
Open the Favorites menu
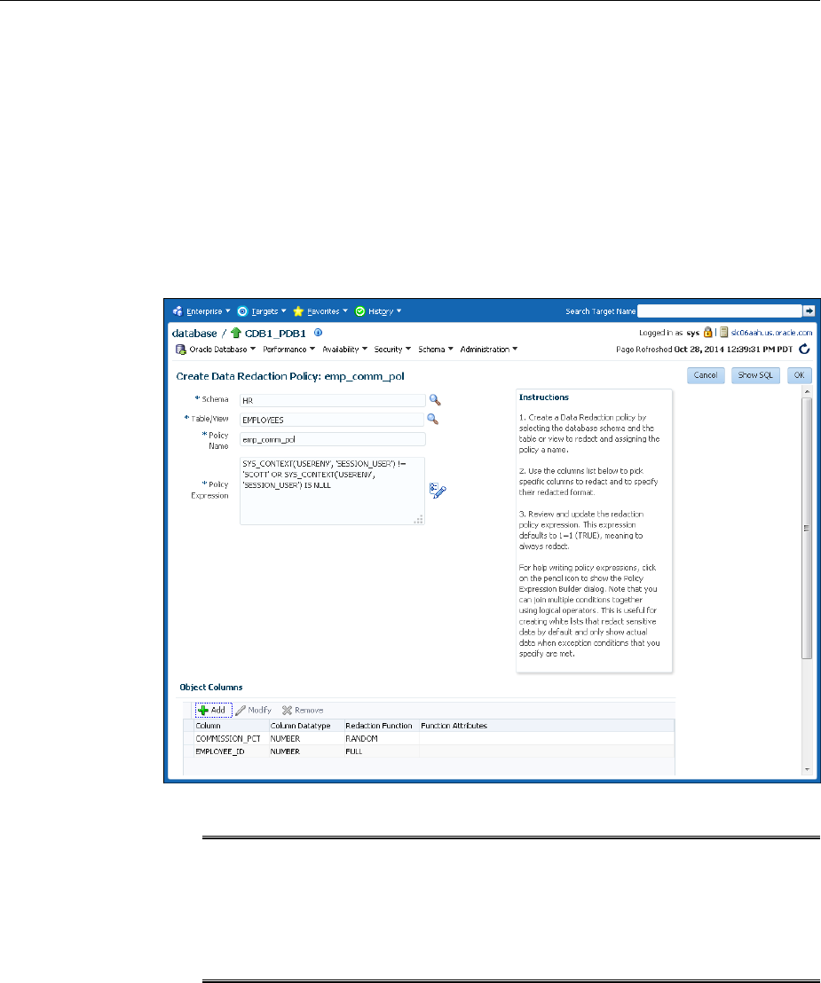pyautogui.click(x=328, y=311)
